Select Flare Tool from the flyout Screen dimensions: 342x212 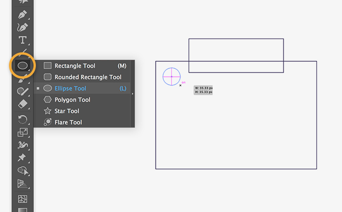[68, 122]
